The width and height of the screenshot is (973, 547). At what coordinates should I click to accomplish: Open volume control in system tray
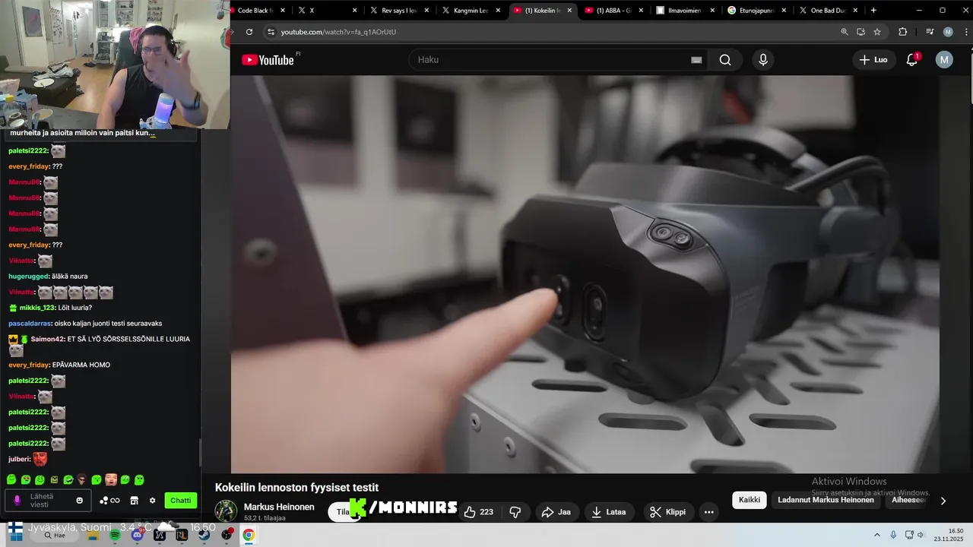(921, 535)
